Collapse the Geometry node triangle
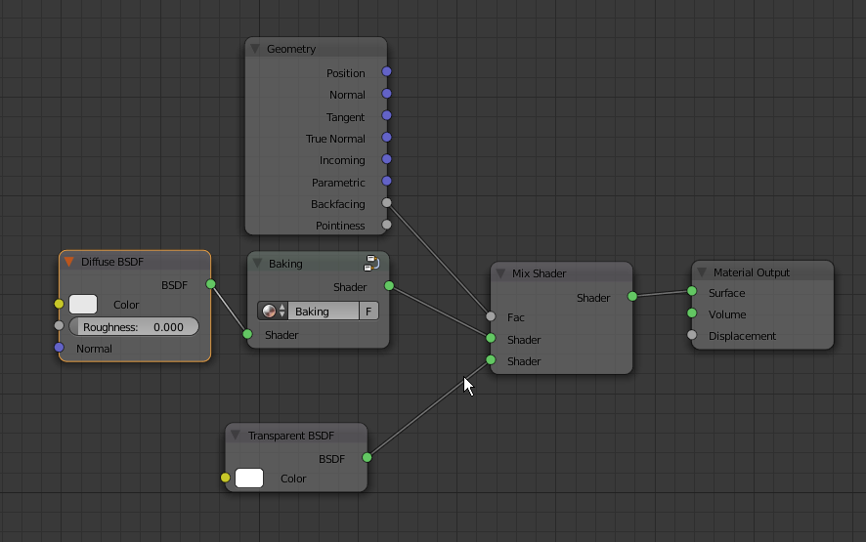 tap(255, 49)
